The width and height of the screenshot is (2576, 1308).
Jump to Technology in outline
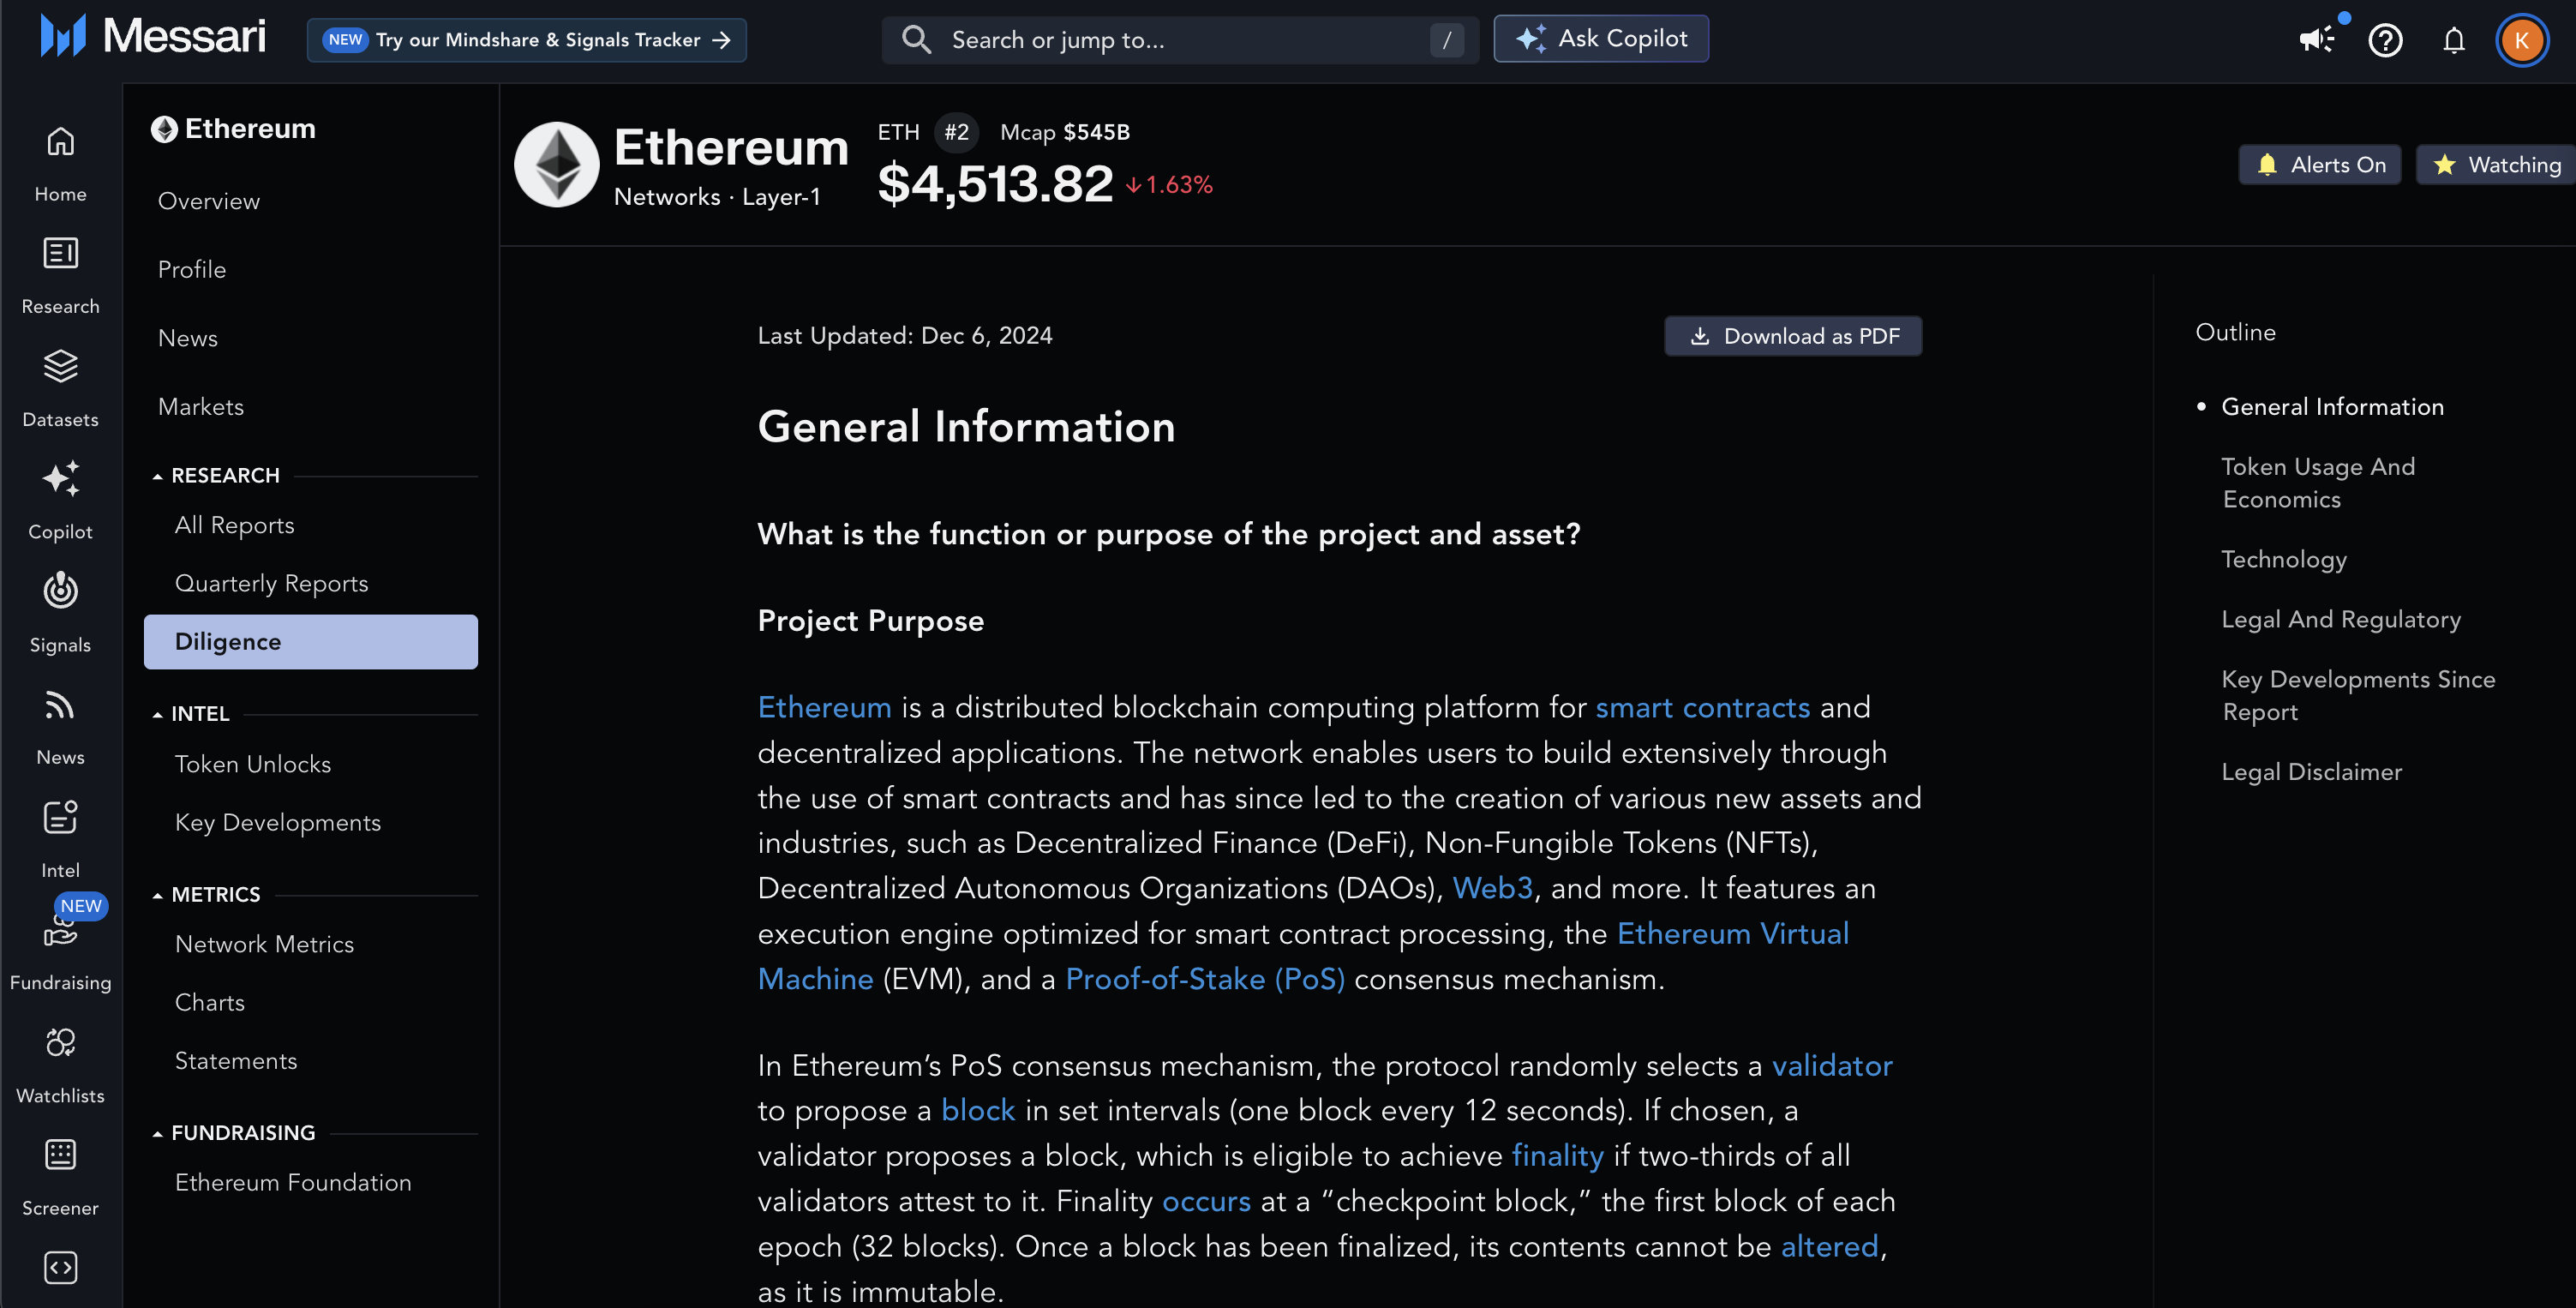pos(2284,559)
